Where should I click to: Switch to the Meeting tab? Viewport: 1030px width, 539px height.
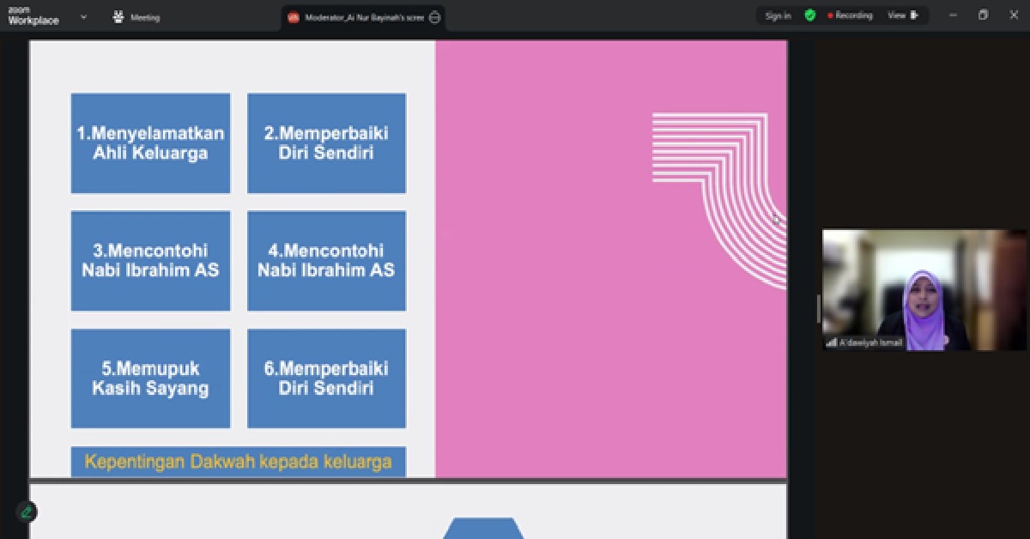[136, 17]
